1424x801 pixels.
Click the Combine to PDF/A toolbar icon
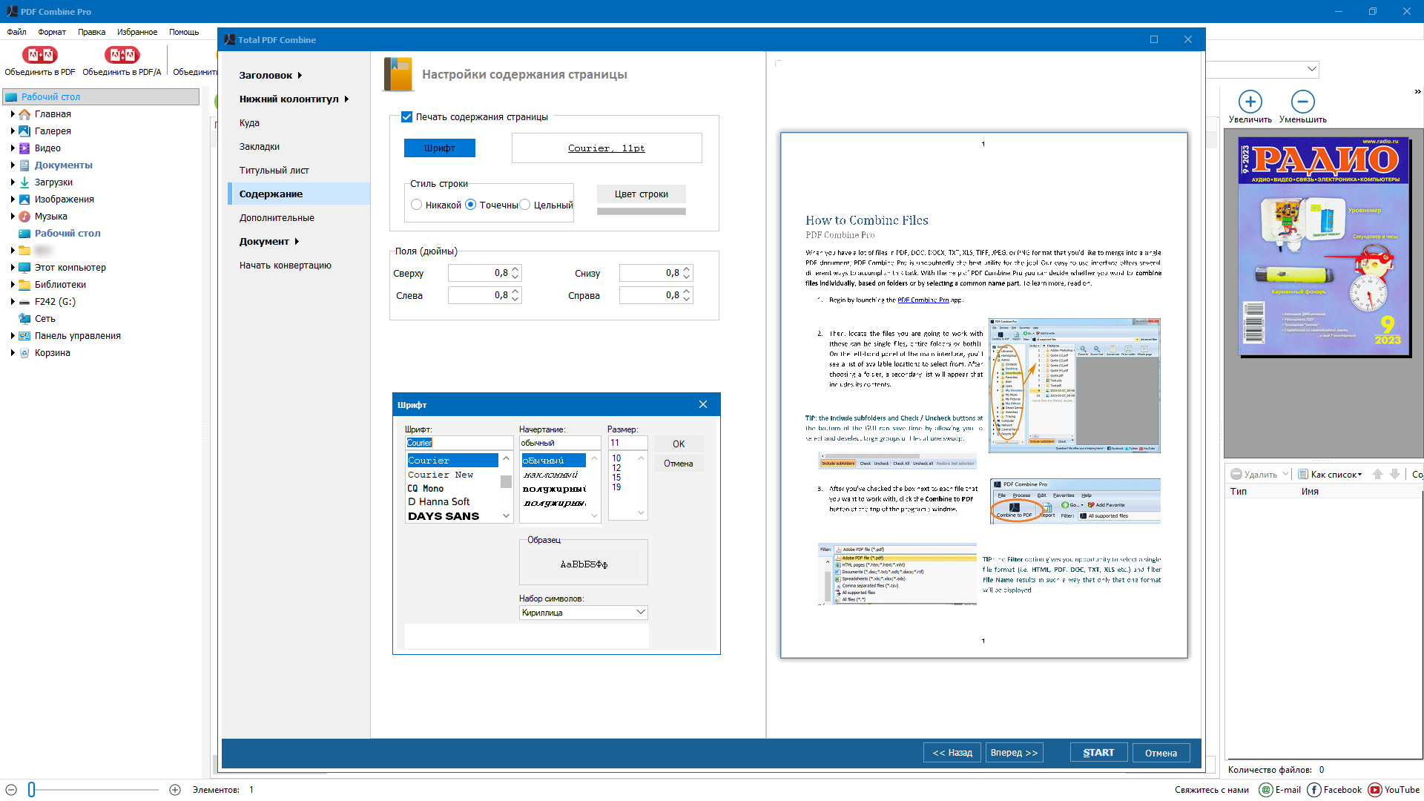[x=122, y=55]
